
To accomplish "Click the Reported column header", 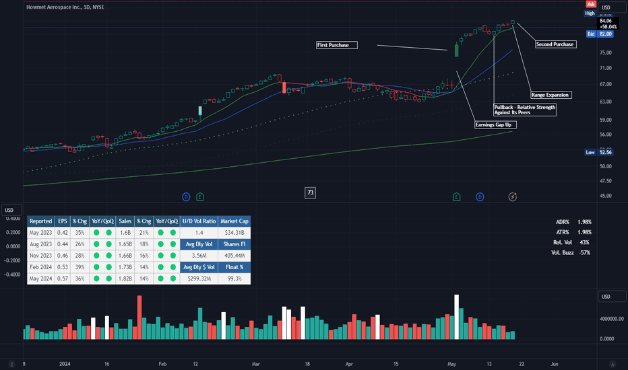I will (x=40, y=221).
